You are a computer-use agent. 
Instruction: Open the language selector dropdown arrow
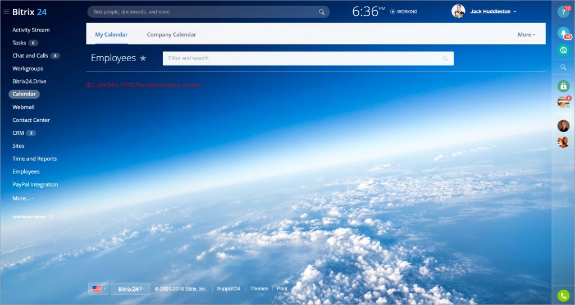[x=105, y=289]
